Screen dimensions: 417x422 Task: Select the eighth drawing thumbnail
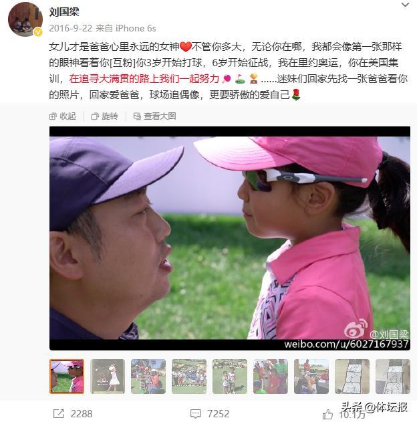point(352,377)
